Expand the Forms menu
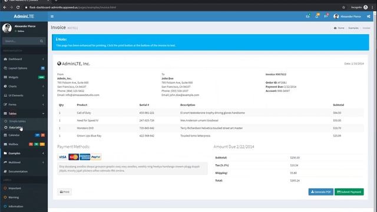Image resolution: width=377 pixels, height=212 pixels. 24,105
